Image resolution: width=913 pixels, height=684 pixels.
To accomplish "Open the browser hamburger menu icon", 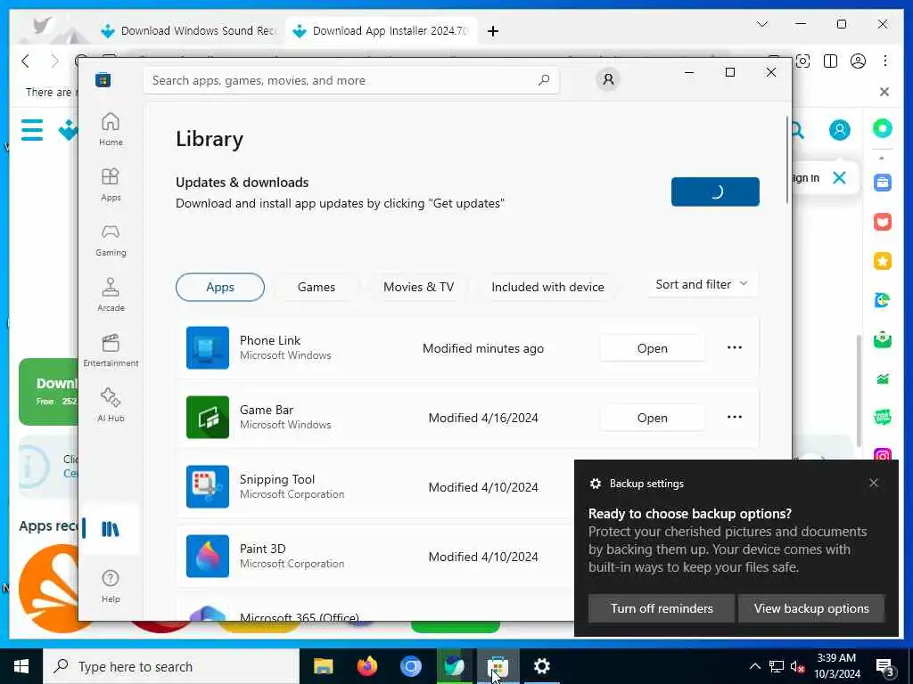I will (x=32, y=130).
